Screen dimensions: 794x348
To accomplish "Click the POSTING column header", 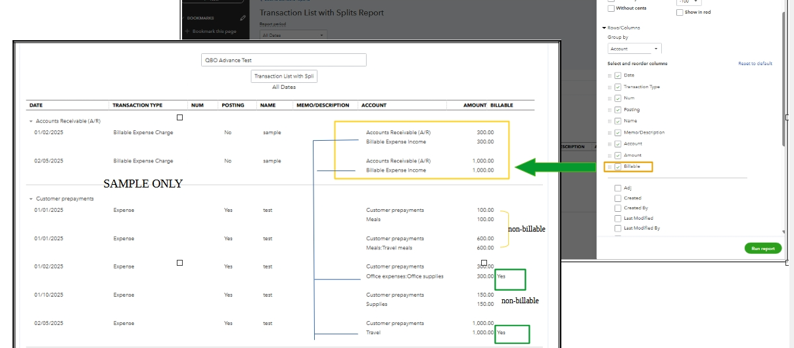I will tap(233, 105).
